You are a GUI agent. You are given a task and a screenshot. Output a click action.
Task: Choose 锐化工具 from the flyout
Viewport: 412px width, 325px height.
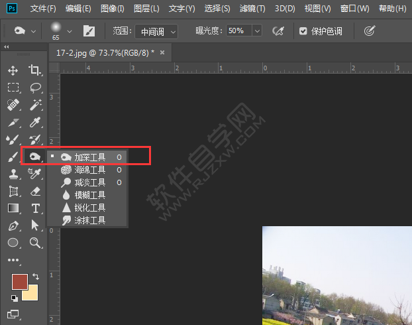click(x=87, y=208)
